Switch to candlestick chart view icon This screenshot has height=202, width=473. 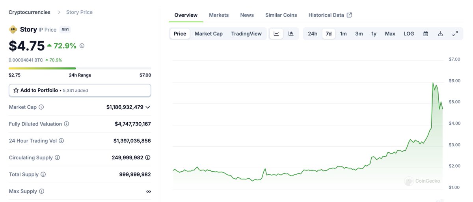tap(291, 34)
